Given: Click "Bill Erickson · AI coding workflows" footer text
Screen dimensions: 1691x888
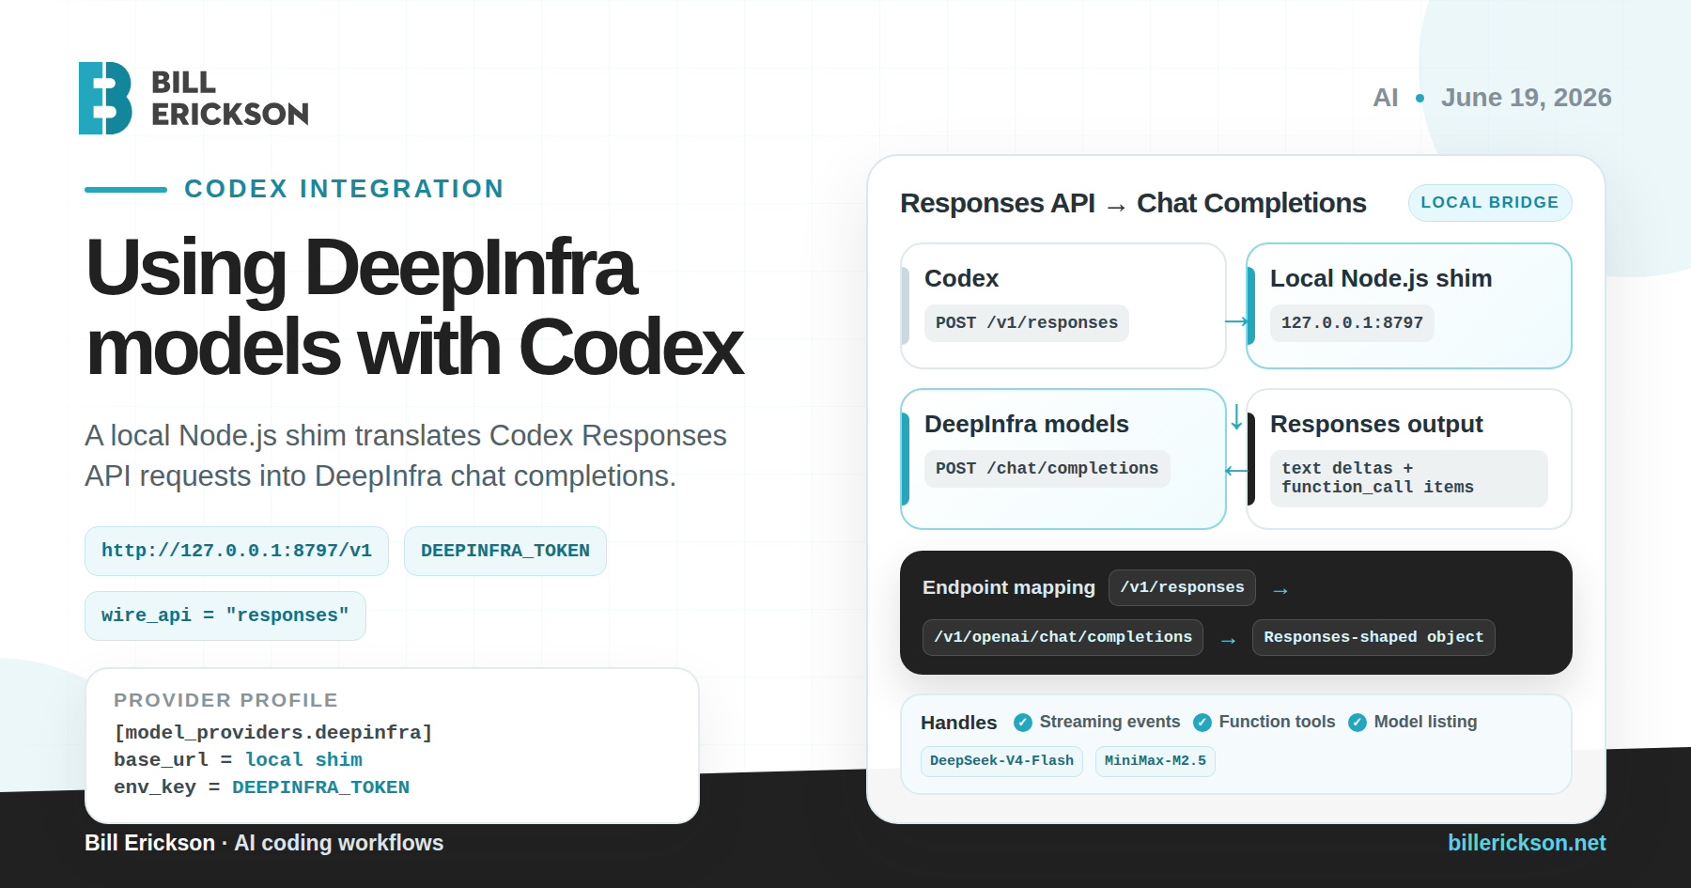Looking at the screenshot, I should (x=264, y=843).
